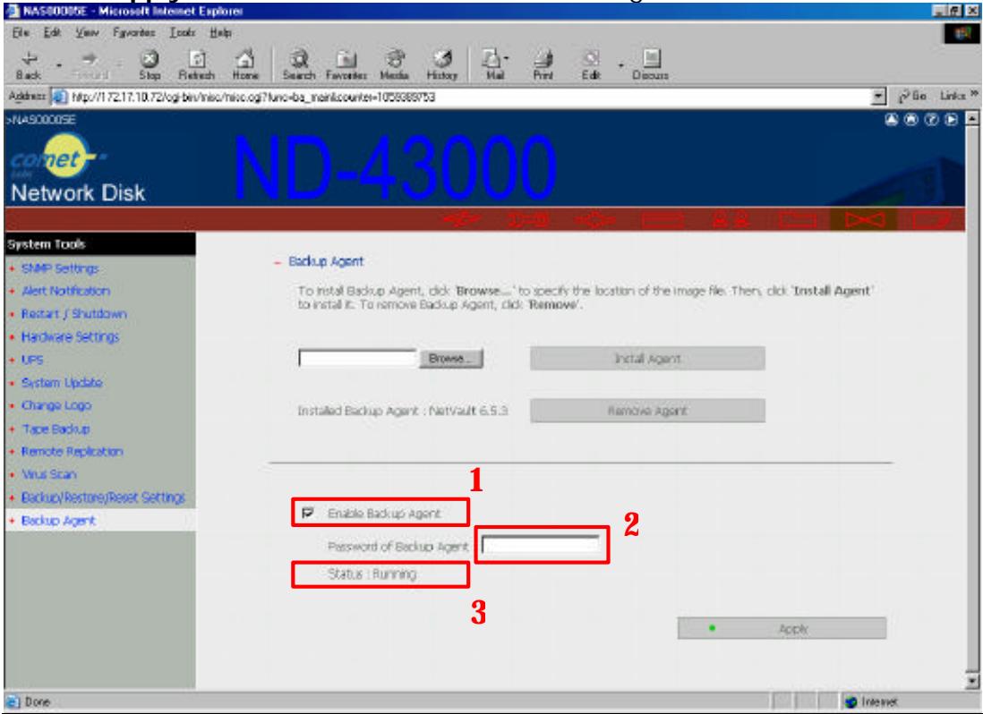Open the Favorites menu in menu bar
The height and width of the screenshot is (714, 983).
pos(134,32)
